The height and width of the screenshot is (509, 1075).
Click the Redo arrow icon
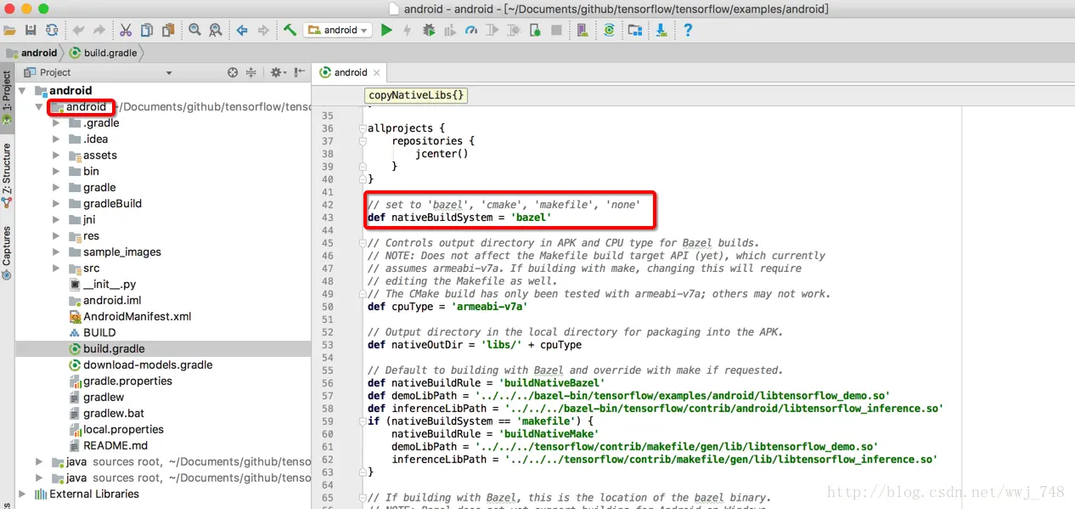(99, 31)
